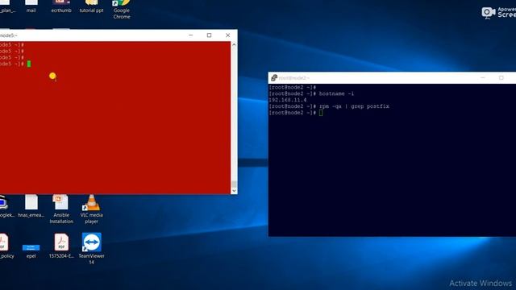
Task: Launch TeamViewer 14 shortcut
Action: [91, 249]
